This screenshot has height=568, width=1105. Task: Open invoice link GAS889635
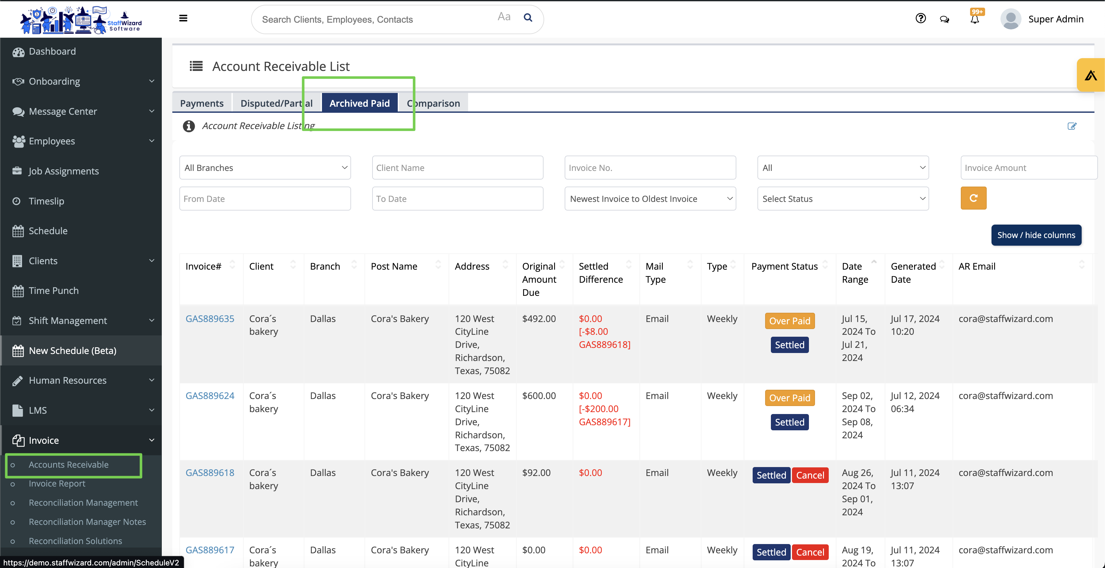(x=210, y=319)
